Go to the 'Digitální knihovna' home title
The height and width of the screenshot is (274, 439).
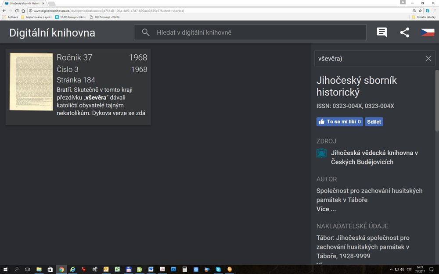52,33
